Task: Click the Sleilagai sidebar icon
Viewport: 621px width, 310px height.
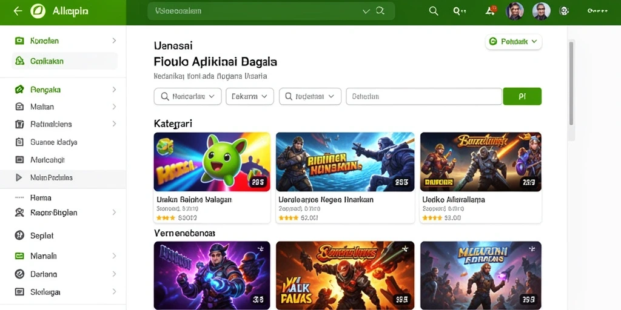Action: (19, 292)
